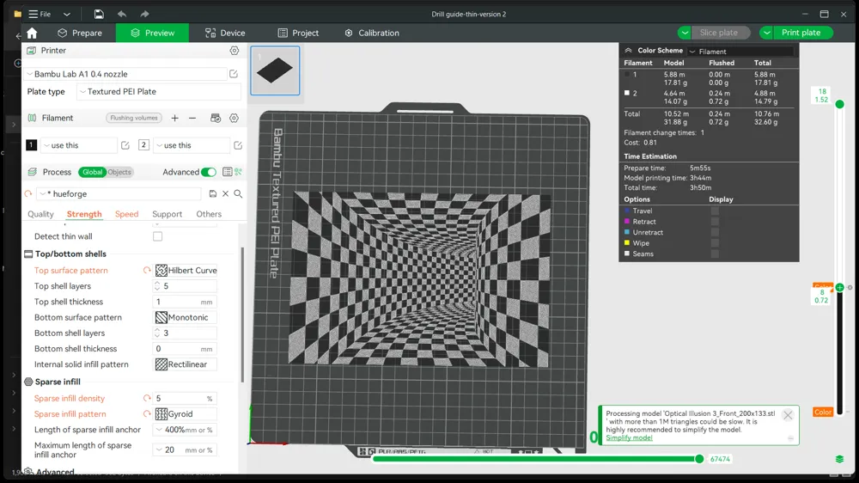Switch process scope to Objects
This screenshot has height=483, width=859.
pyautogui.click(x=119, y=172)
